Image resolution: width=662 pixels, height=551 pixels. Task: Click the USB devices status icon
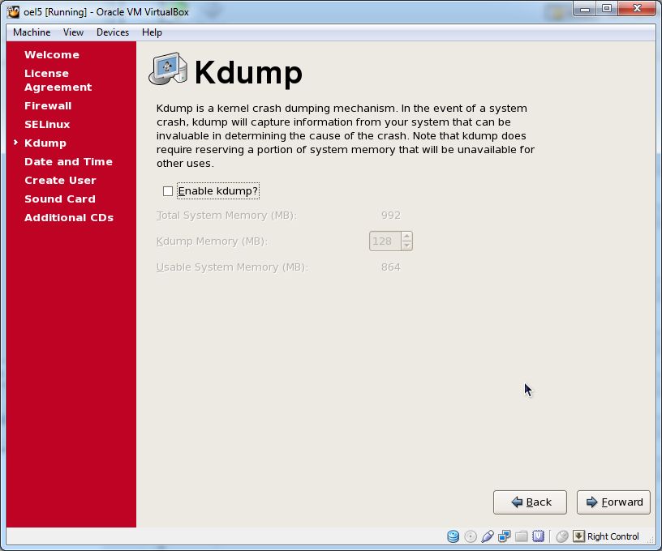click(x=488, y=536)
